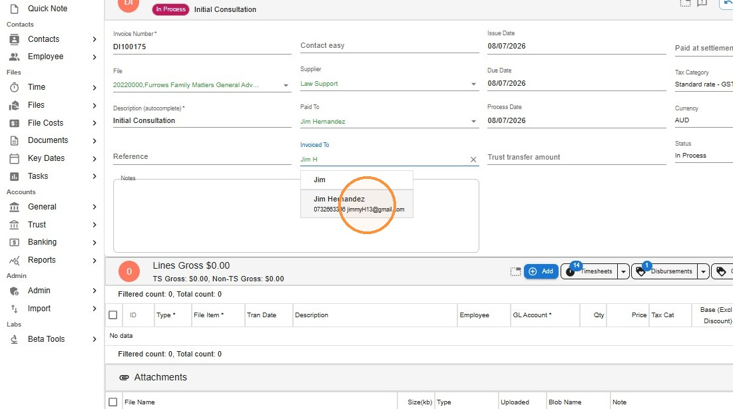Click the Import arrows icon
Viewport: 733px width, 409px height.
pos(15,309)
